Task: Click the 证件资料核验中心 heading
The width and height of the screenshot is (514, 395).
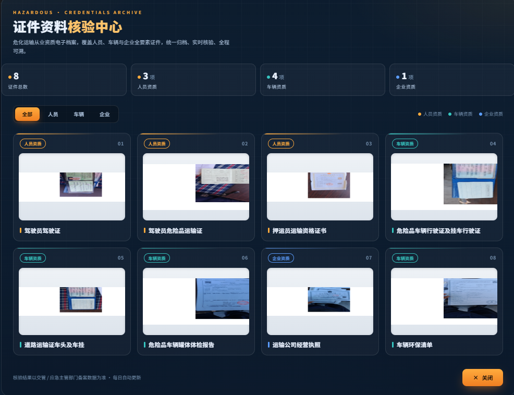Action: tap(68, 27)
